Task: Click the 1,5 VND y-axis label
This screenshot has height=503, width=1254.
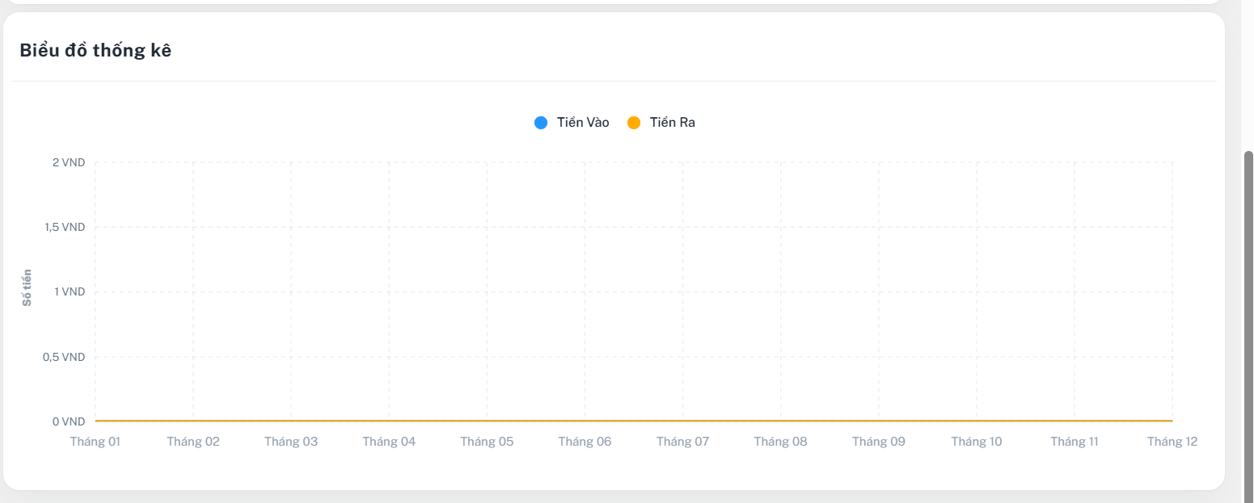Action: point(65,227)
